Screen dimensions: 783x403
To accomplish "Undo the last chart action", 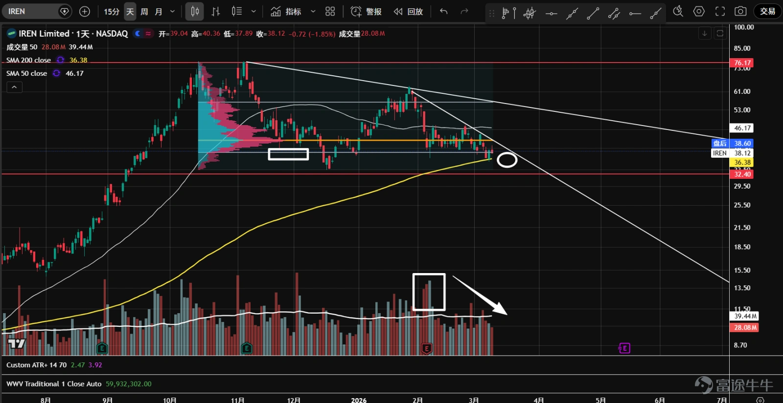I will pyautogui.click(x=444, y=11).
